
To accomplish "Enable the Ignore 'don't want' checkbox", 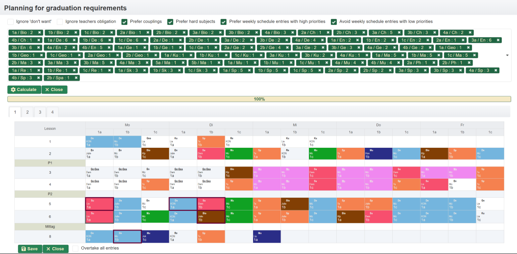I will [11, 22].
